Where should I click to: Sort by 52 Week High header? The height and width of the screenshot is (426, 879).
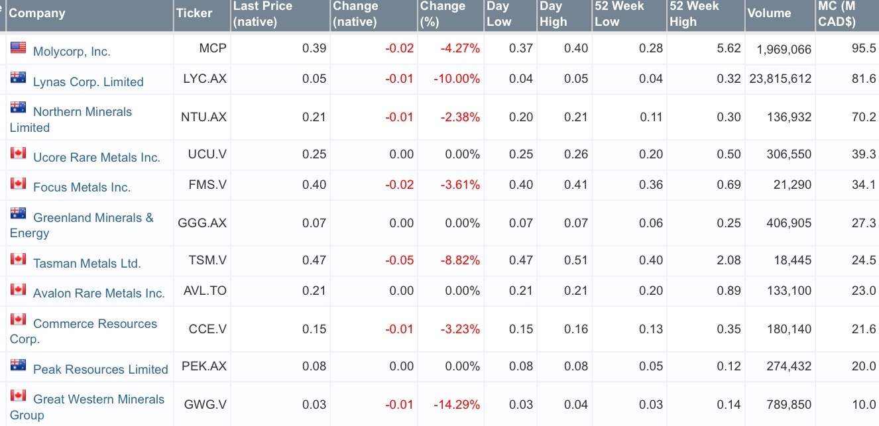tap(694, 14)
